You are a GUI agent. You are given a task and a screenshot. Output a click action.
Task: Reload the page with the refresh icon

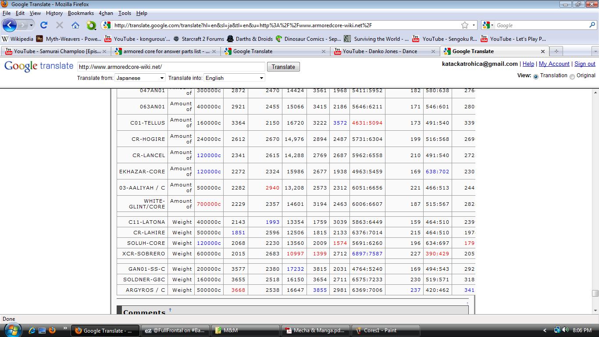(x=44, y=25)
